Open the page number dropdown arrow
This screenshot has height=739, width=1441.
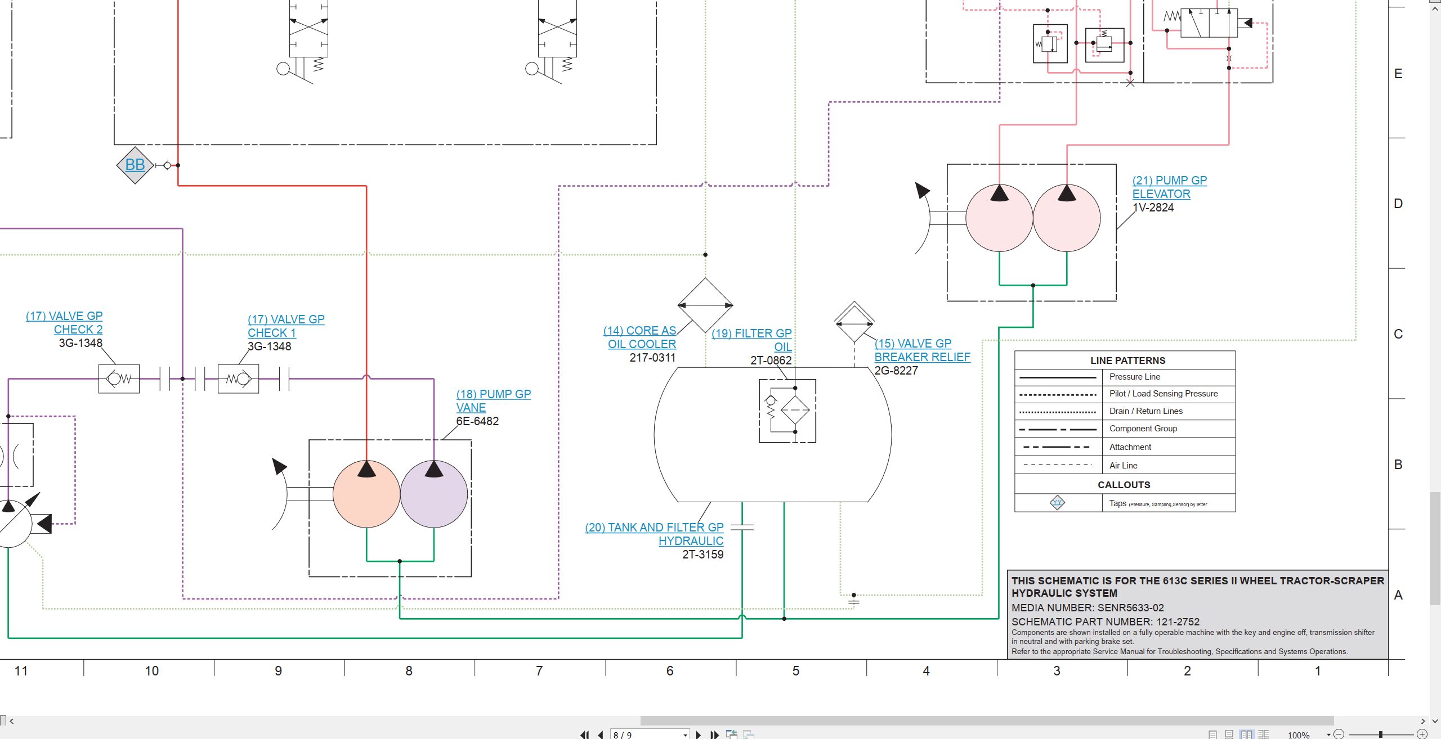click(685, 735)
